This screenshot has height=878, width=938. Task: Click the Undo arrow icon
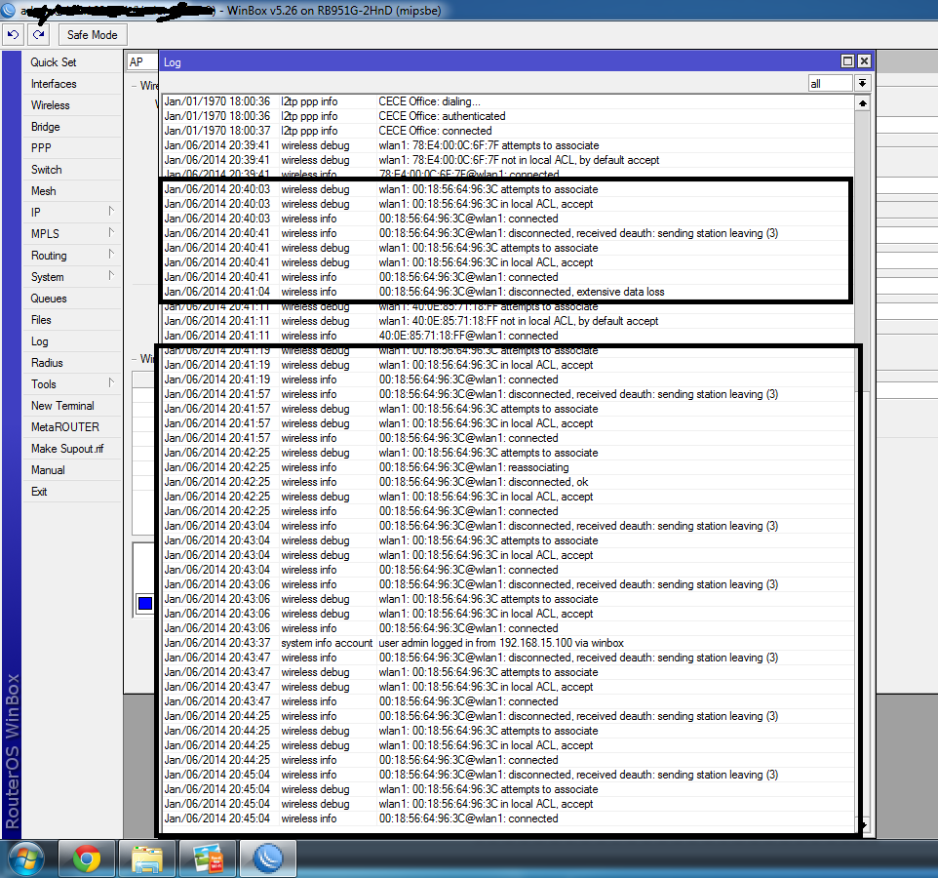point(13,34)
